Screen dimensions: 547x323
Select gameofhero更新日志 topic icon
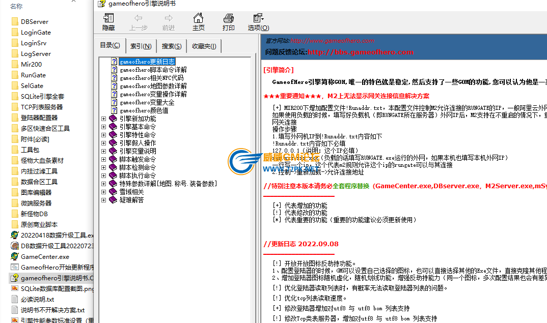pyautogui.click(x=114, y=62)
